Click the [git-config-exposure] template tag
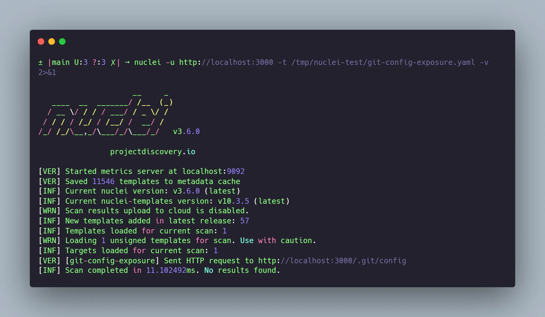The width and height of the screenshot is (545, 317). tap(112, 261)
